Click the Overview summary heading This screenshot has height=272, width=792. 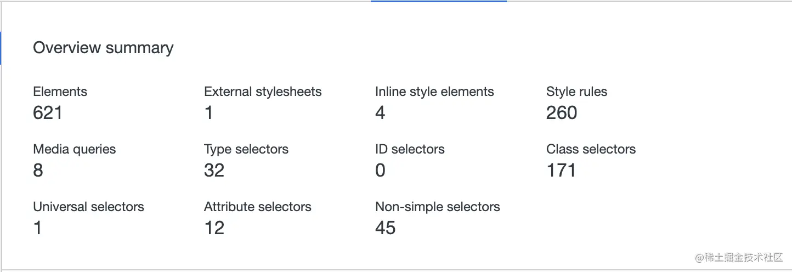click(x=103, y=48)
